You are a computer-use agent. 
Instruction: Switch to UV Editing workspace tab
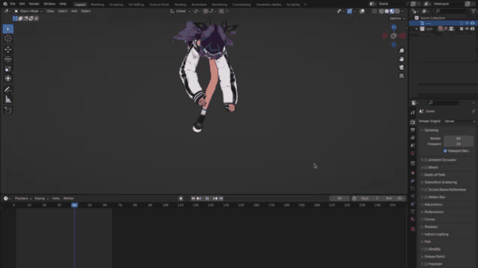coord(136,4)
